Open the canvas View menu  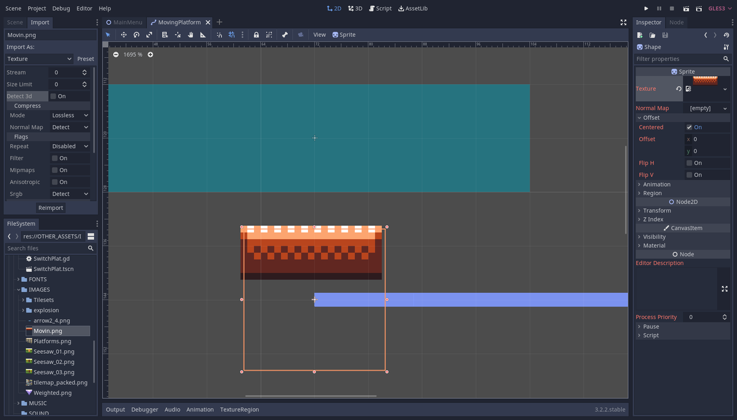pos(320,35)
